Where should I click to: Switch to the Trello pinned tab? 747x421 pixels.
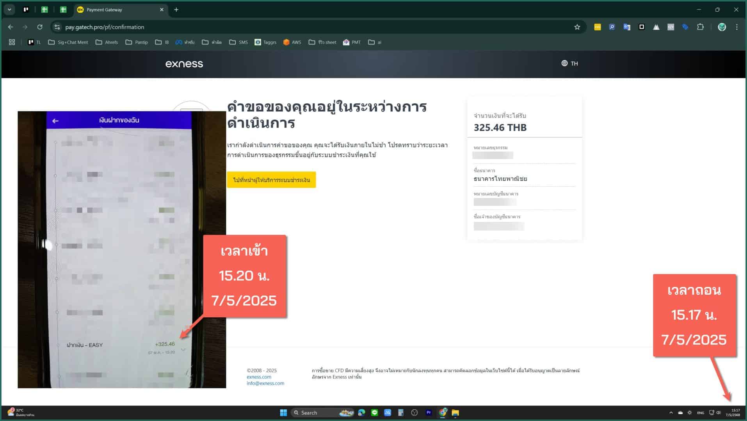click(x=26, y=10)
